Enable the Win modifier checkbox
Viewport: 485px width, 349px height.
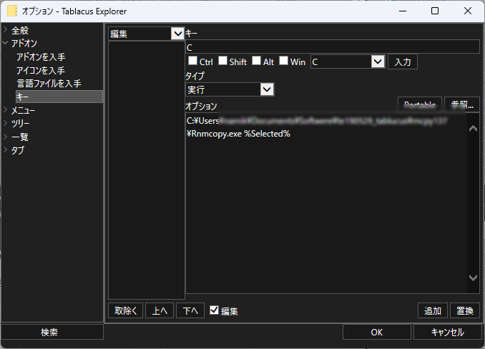[x=284, y=61]
